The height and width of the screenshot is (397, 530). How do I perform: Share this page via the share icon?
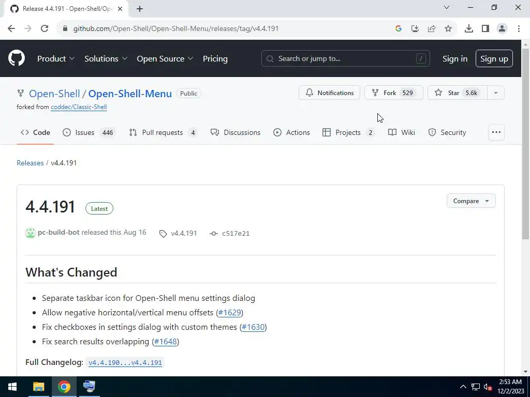(432, 28)
